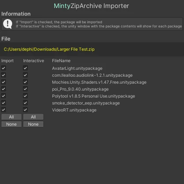Image resolution: width=184 pixels, height=184 pixels.
Task: Select VideoRT.unitypackage file name
Action: pyautogui.click(x=74, y=110)
